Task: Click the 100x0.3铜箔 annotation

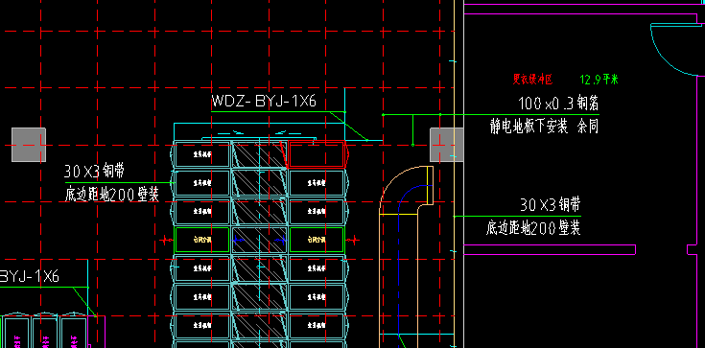Action: point(558,104)
